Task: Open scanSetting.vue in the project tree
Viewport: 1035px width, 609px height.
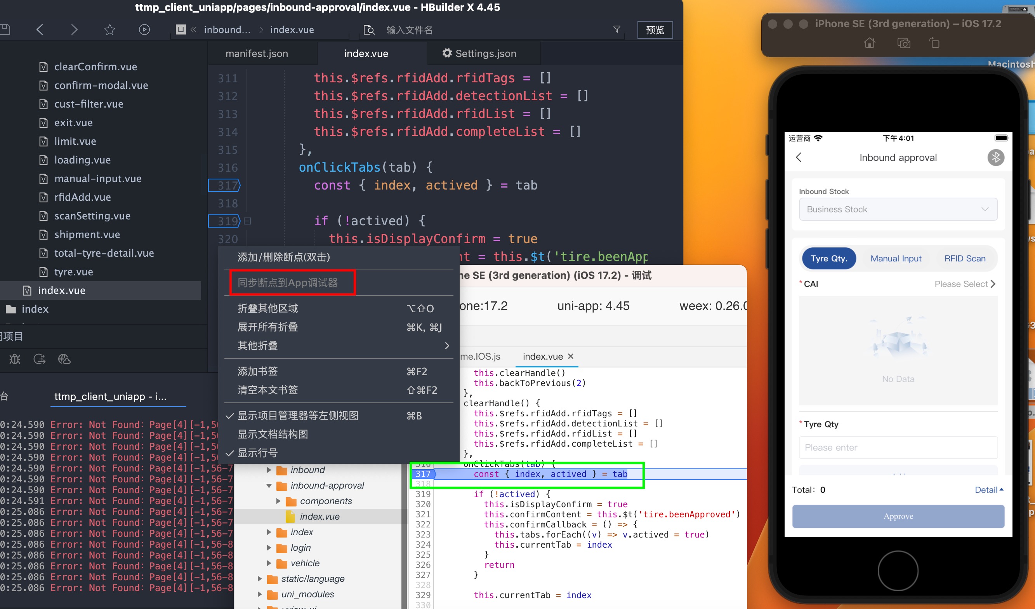Action: point(92,216)
